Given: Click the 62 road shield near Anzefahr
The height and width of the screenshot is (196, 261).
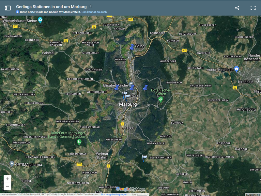Looking at the screenshot, I should pyautogui.click(x=184, y=50).
